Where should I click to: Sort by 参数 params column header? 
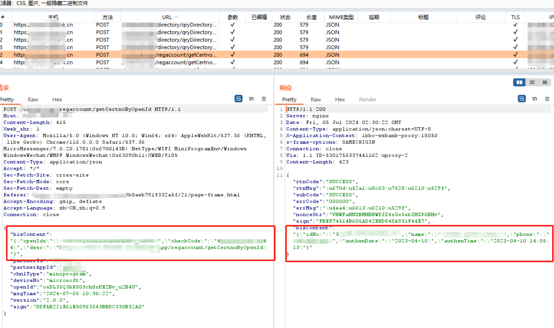pos(233,17)
